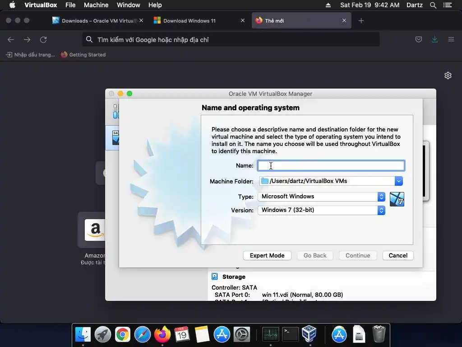Open new tab settings gear icon
This screenshot has height=347, width=462.
(x=448, y=75)
